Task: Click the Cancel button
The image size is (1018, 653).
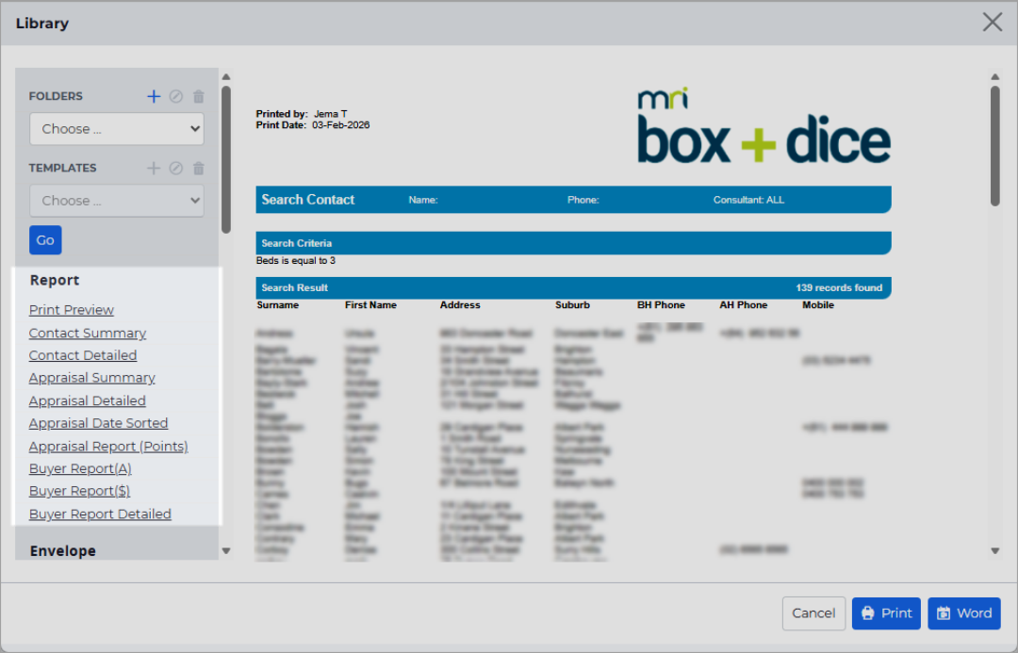Action: (813, 613)
